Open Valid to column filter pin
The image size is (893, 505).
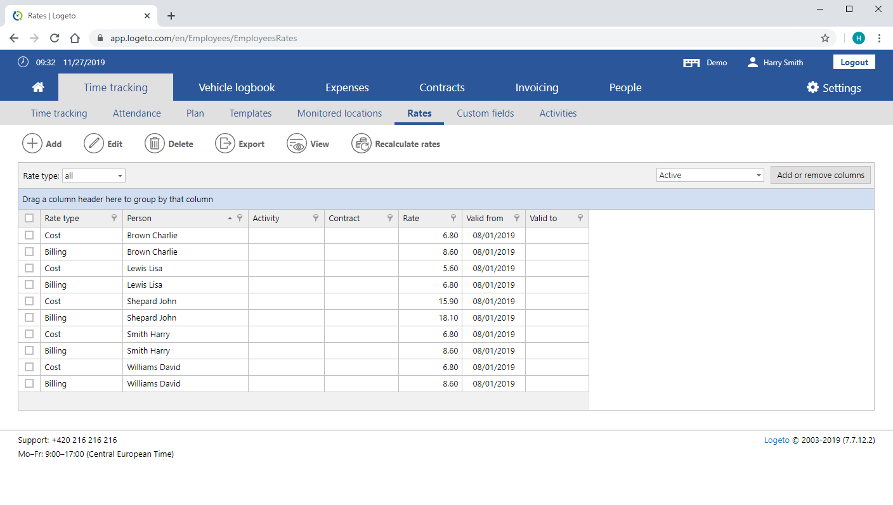tap(580, 218)
